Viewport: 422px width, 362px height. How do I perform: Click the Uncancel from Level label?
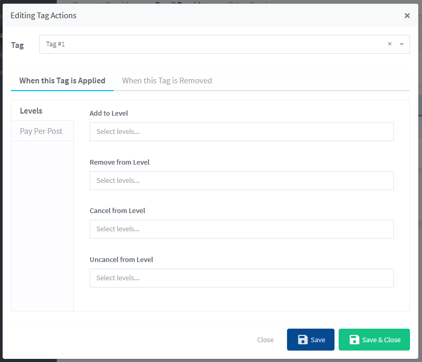coord(121,259)
